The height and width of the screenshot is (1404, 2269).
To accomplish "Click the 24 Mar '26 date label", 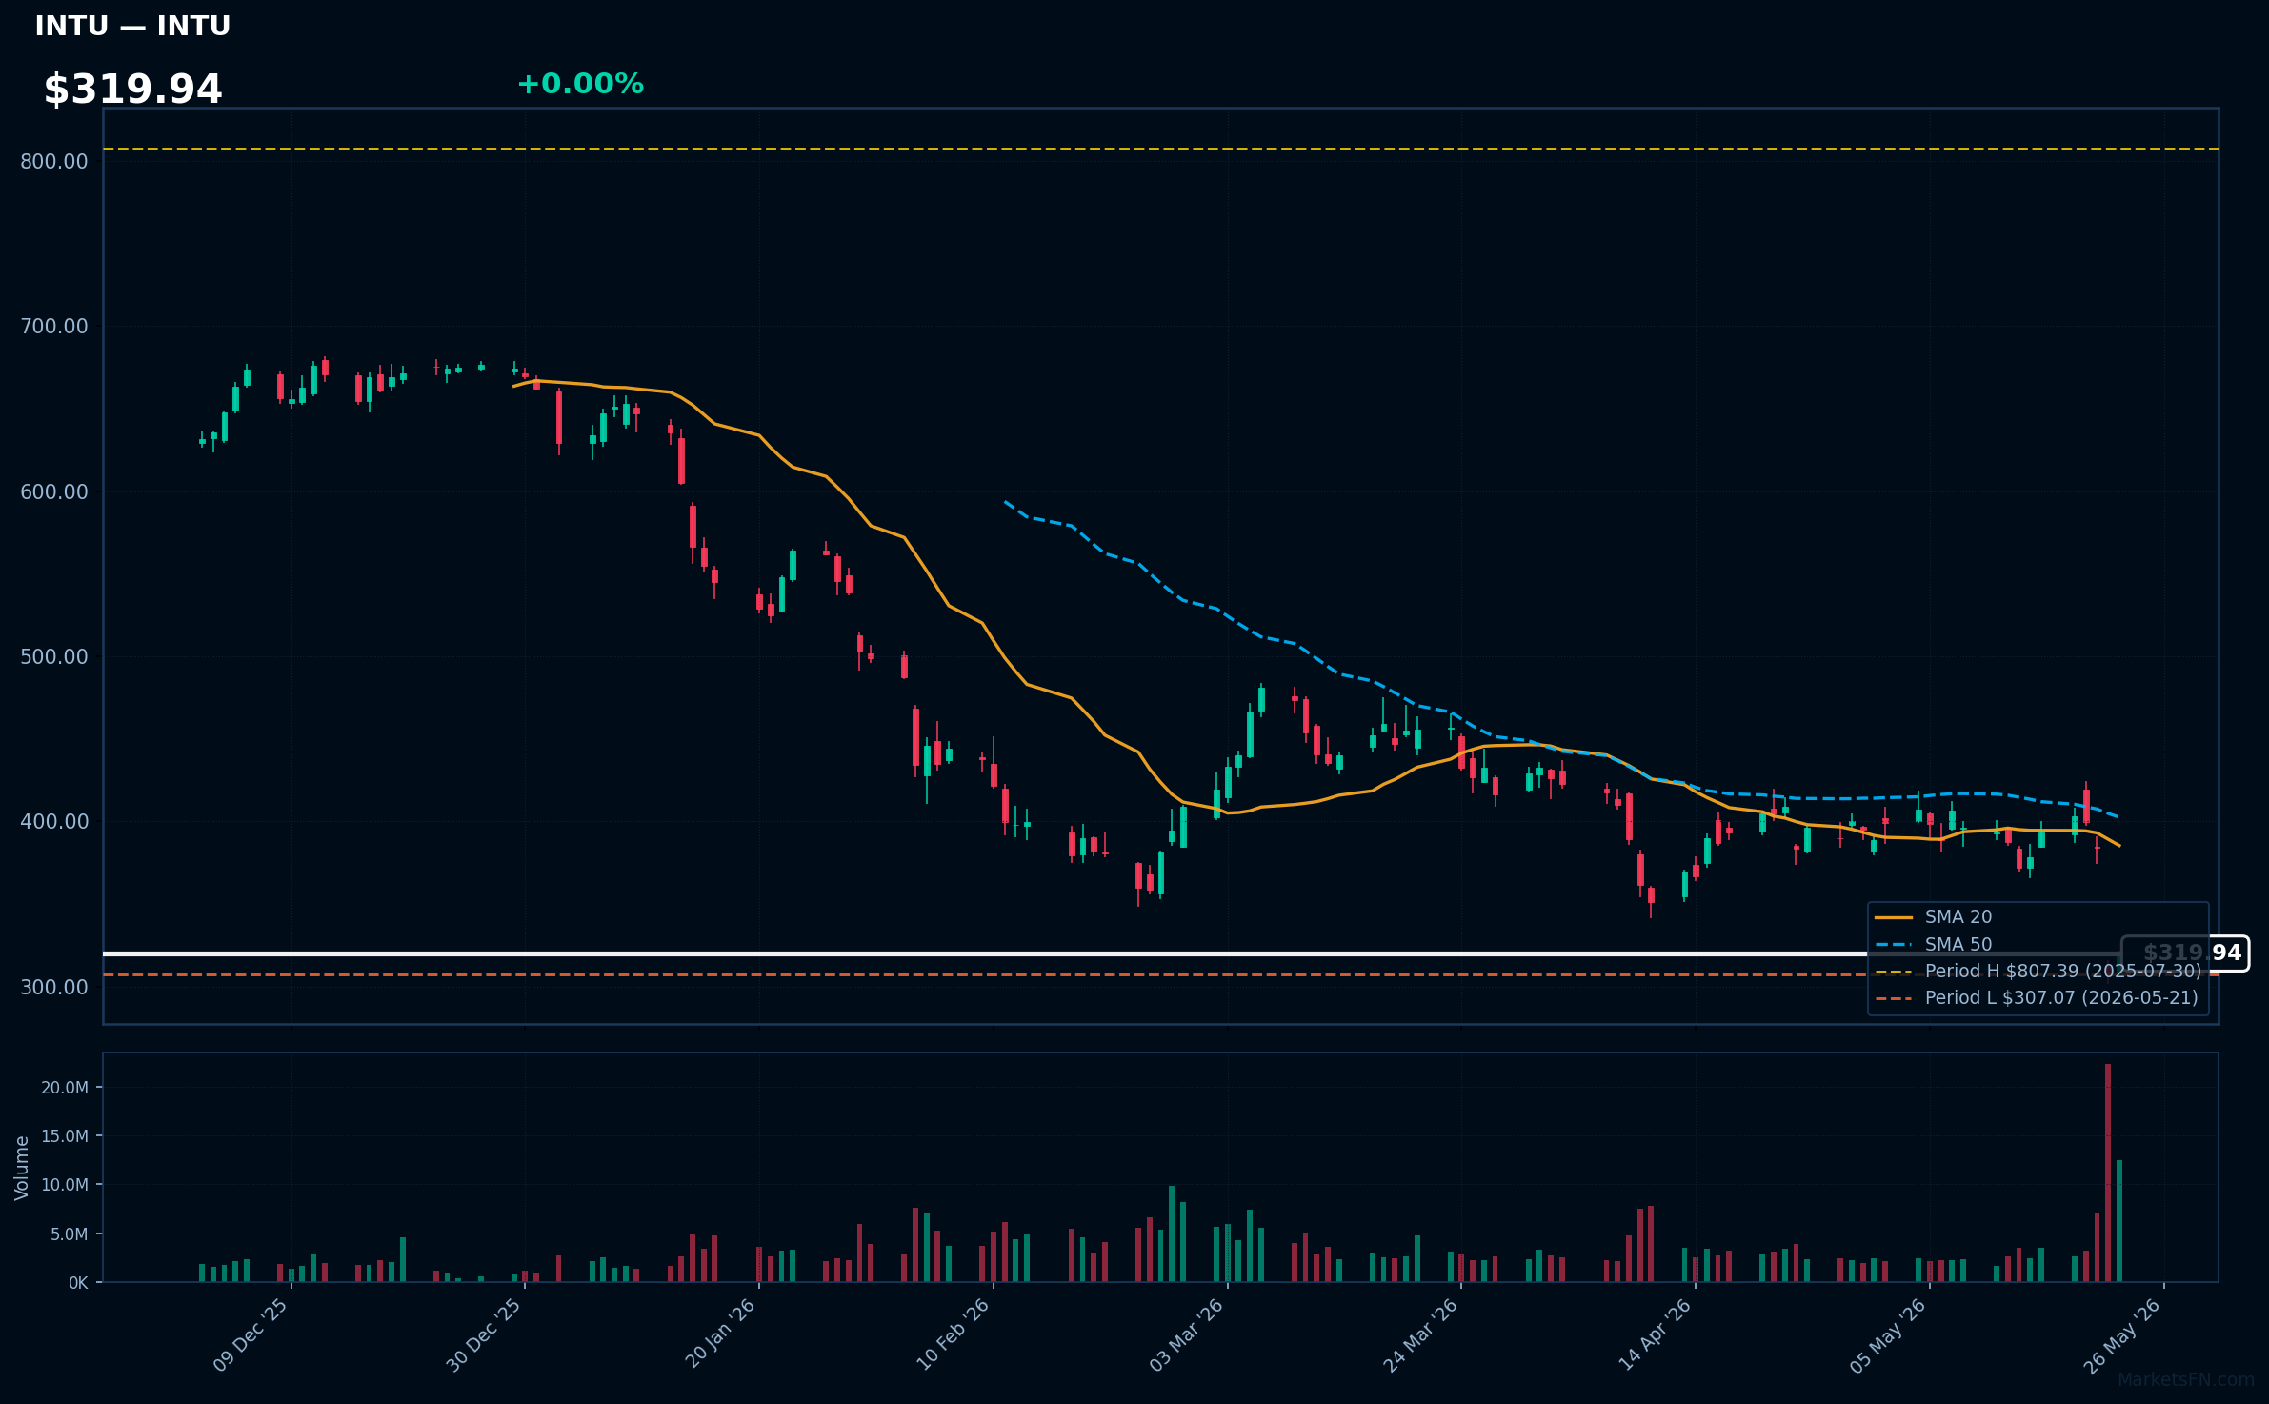I will [x=1421, y=1334].
